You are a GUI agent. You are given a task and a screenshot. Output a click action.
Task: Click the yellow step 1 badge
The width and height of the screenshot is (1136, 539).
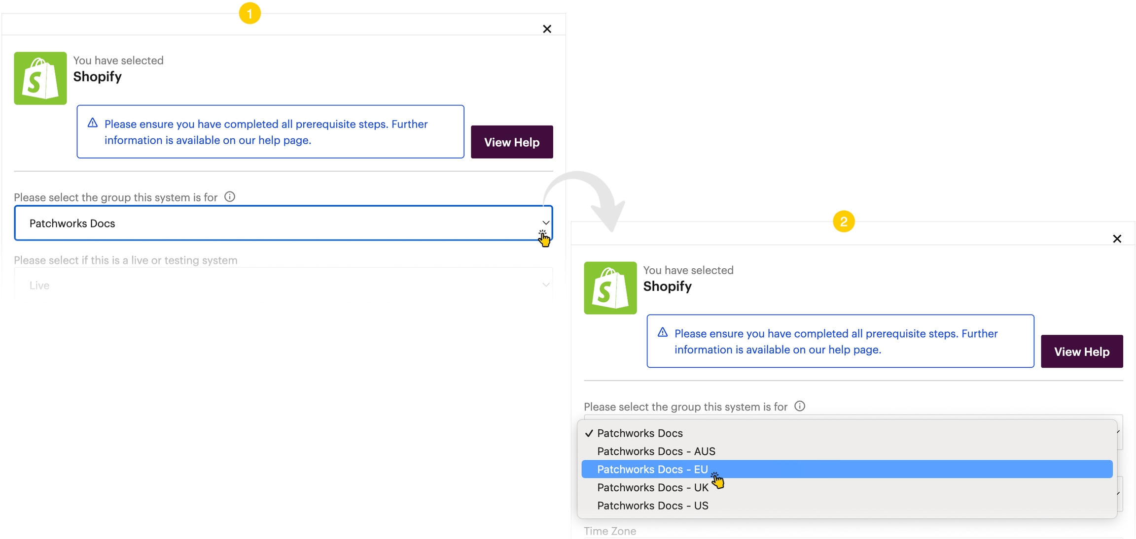[x=249, y=13]
